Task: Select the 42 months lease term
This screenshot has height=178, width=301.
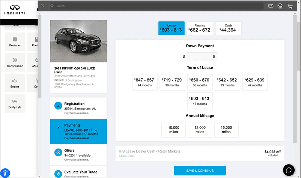Action: coord(255,82)
